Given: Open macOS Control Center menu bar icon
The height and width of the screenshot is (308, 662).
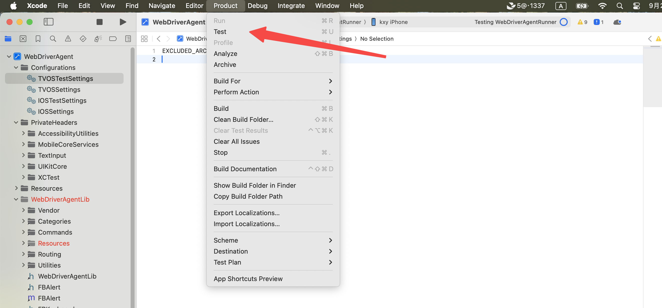Looking at the screenshot, I should pyautogui.click(x=636, y=6).
